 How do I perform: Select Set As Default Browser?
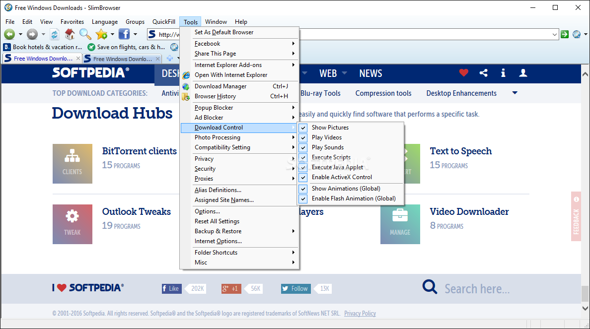tap(240, 32)
